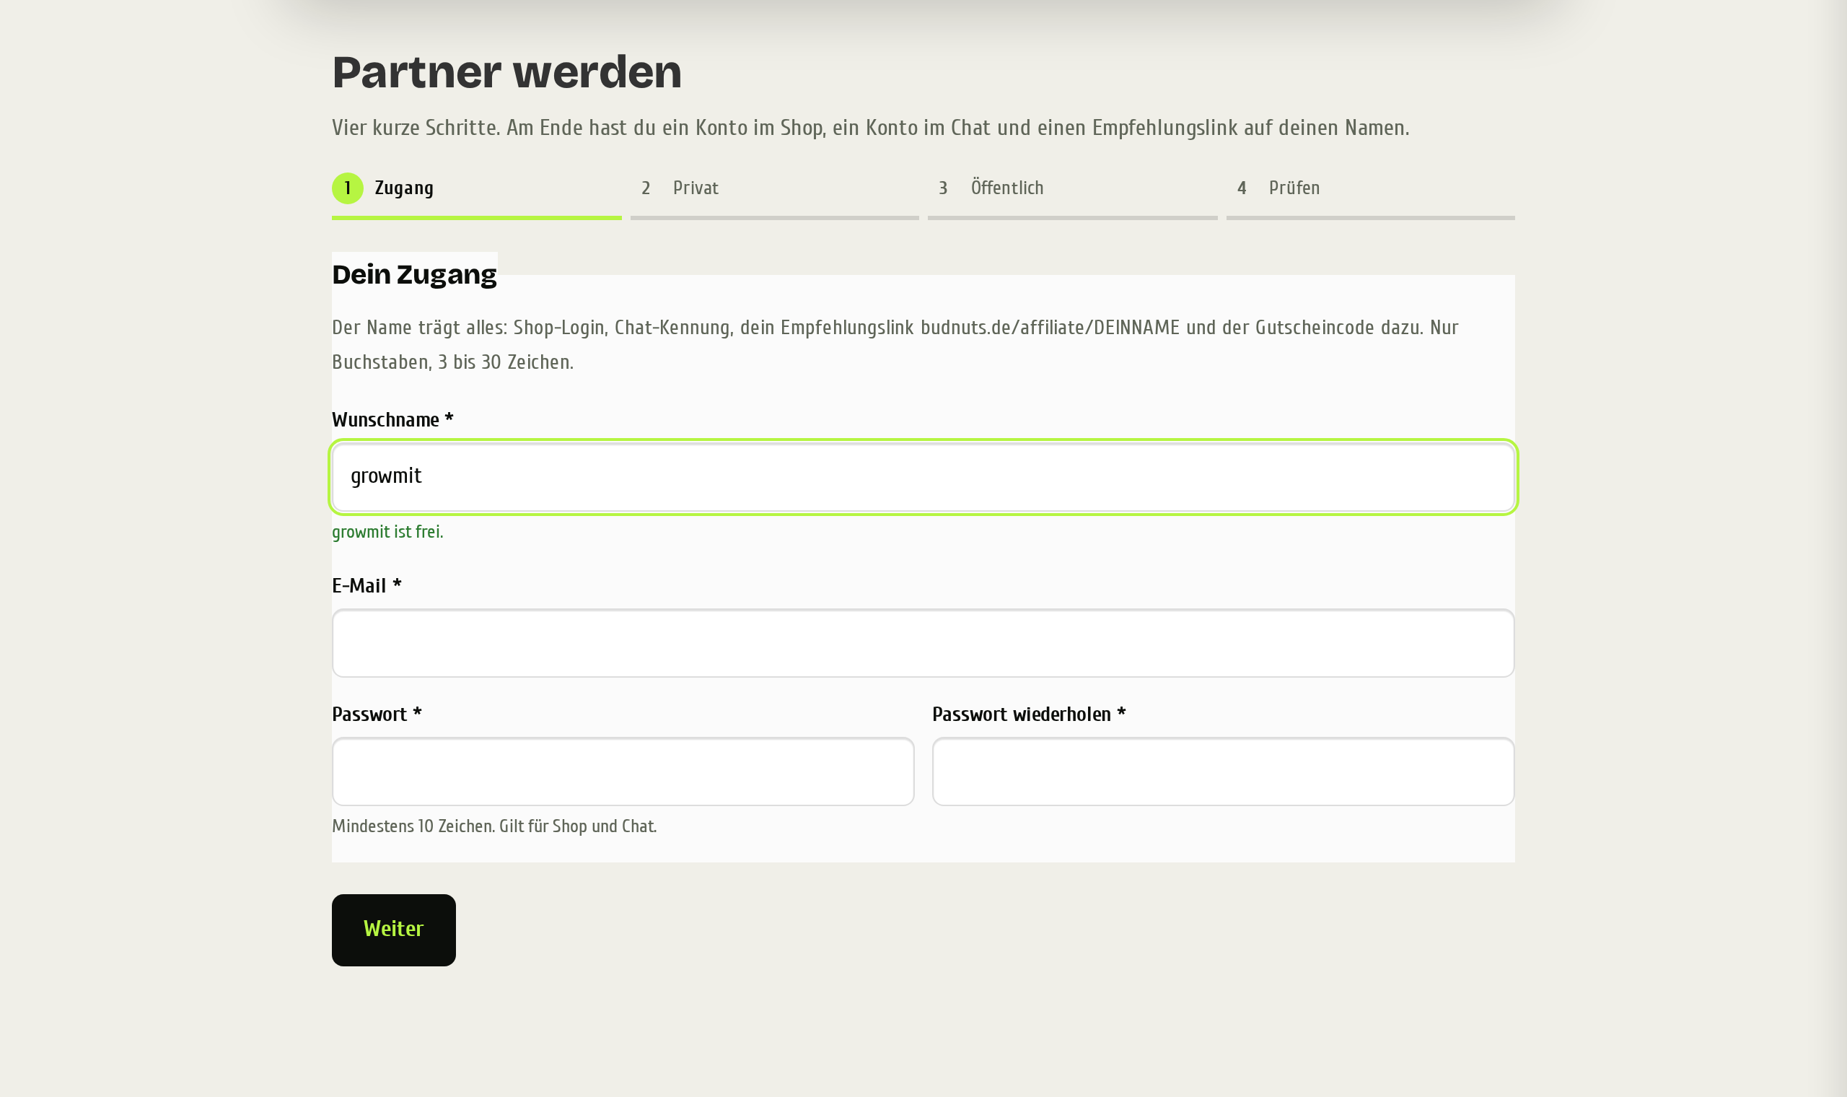Click the 'Wunschname *' label

point(392,420)
